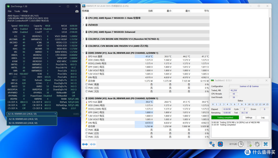Click the 41.8 °C current temperature value

(x=149, y=56)
